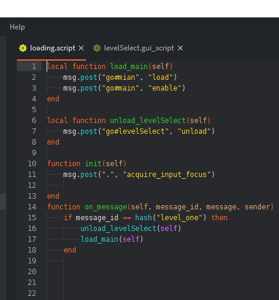The image size is (279, 300).
Task: Close the levelSelect.gui_script tab
Action: point(180,48)
